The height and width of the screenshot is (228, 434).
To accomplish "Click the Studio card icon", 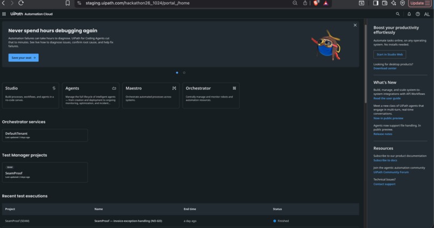I will 54,88.
